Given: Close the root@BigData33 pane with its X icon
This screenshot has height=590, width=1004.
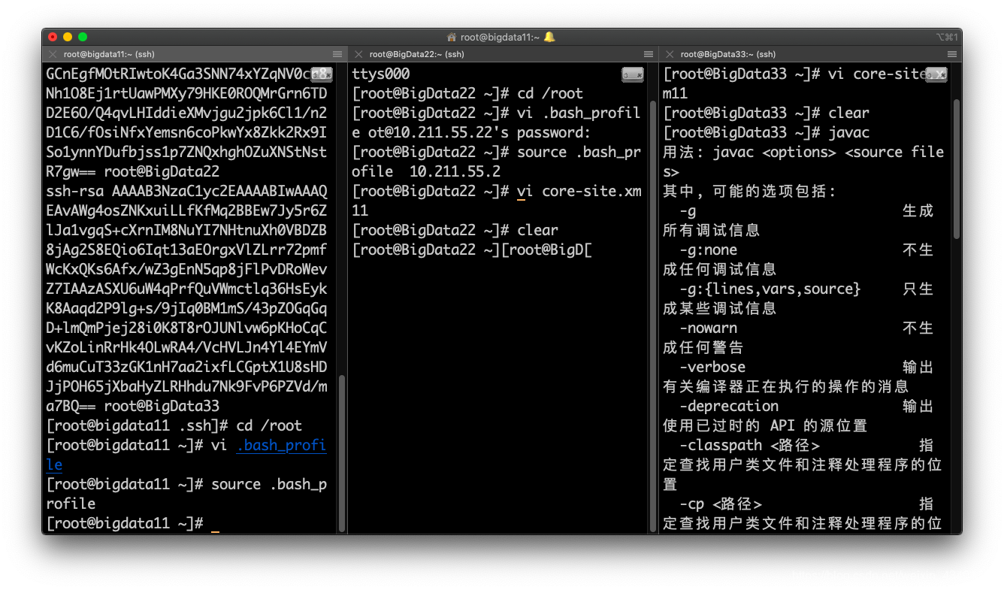Looking at the screenshot, I should [x=670, y=54].
